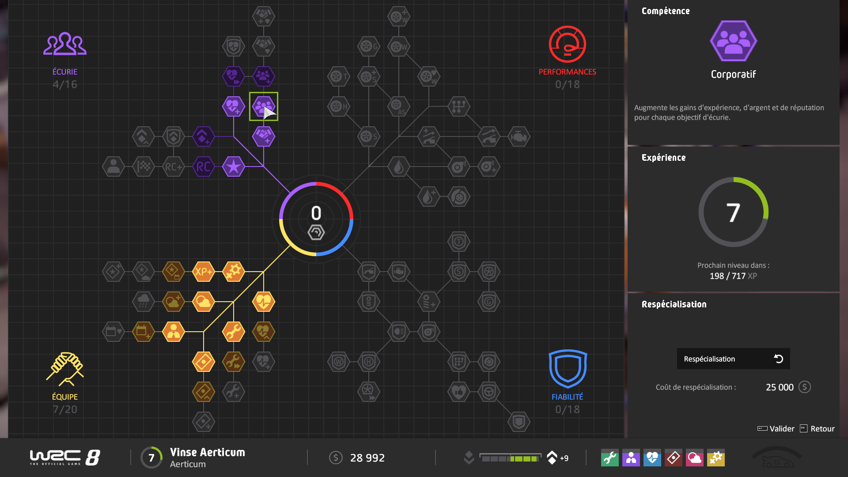The image size is (848, 477).
Task: Select the shield G reliability node
Action: [489, 302]
